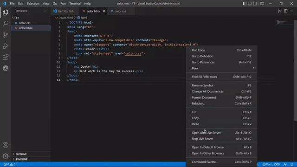Expand the TIMELINE section
The image size is (297, 167).
click(x=31, y=159)
